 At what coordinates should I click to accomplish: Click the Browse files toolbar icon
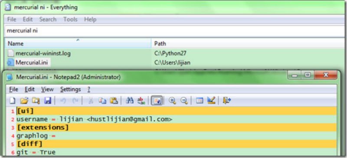tap(36, 101)
